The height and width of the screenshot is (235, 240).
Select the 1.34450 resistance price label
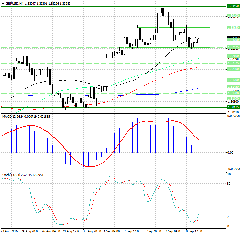[233, 6]
